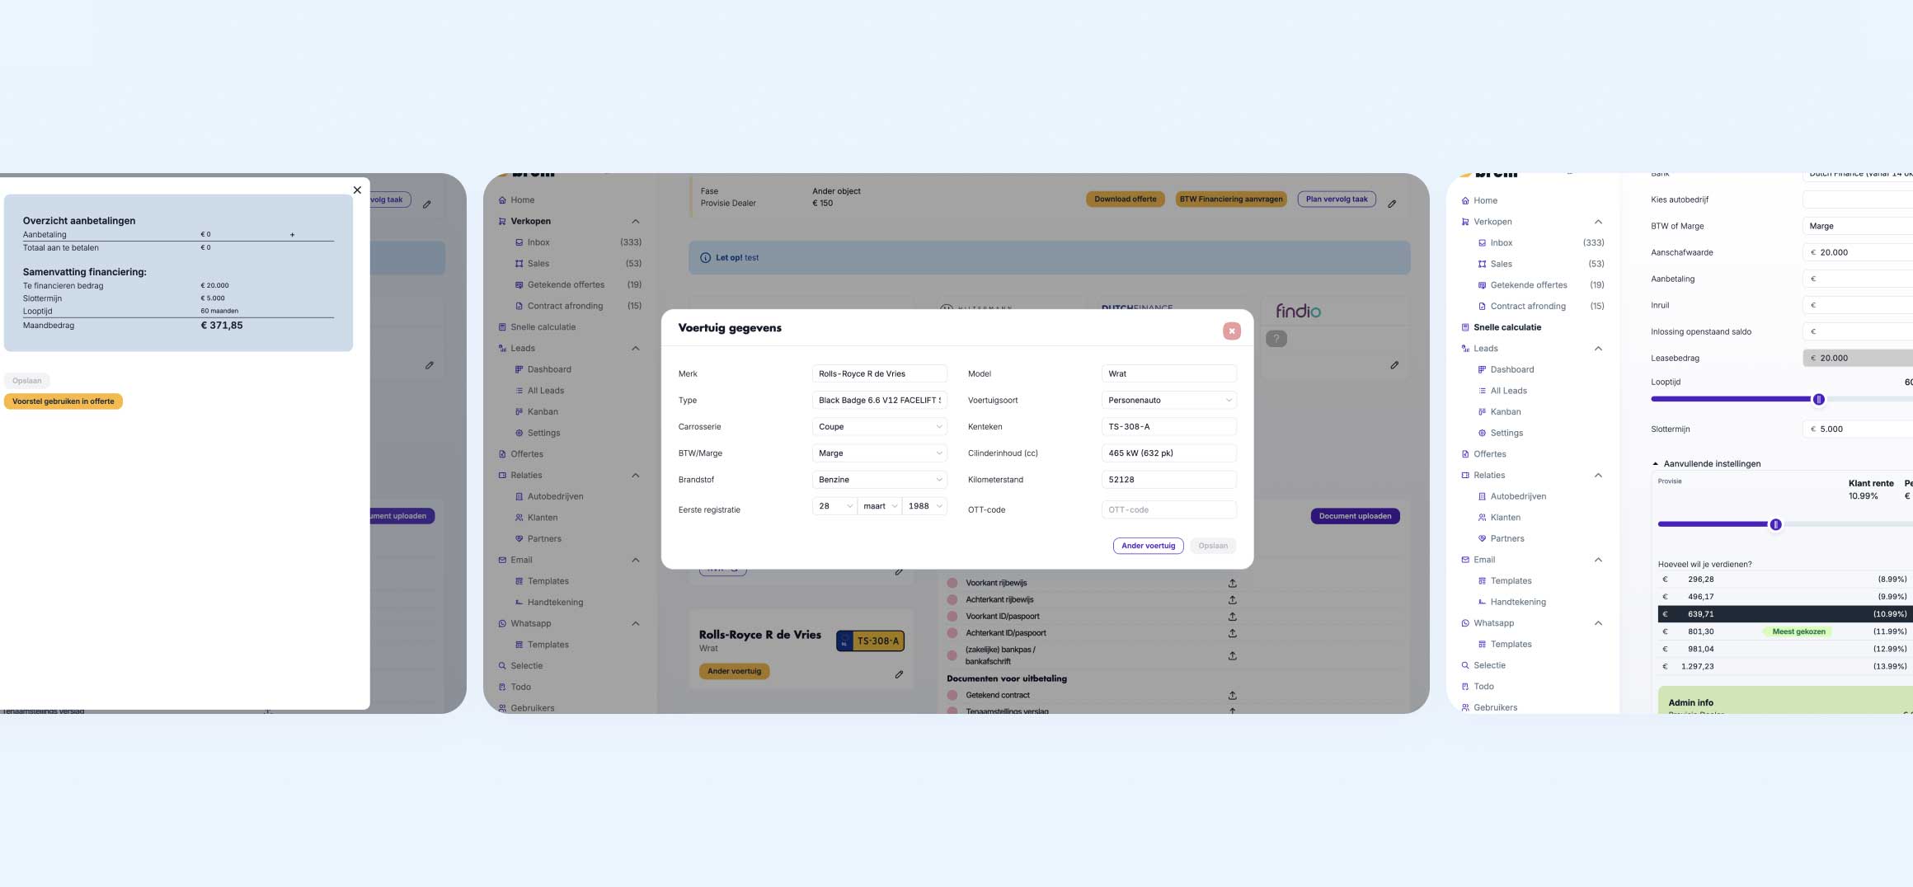Open the registration year dropdown showing 1988
The width and height of the screenshot is (1913, 887).
click(x=924, y=506)
